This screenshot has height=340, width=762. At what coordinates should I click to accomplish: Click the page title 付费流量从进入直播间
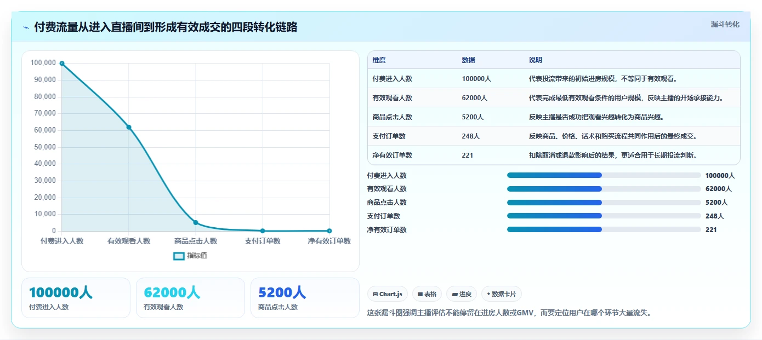166,27
